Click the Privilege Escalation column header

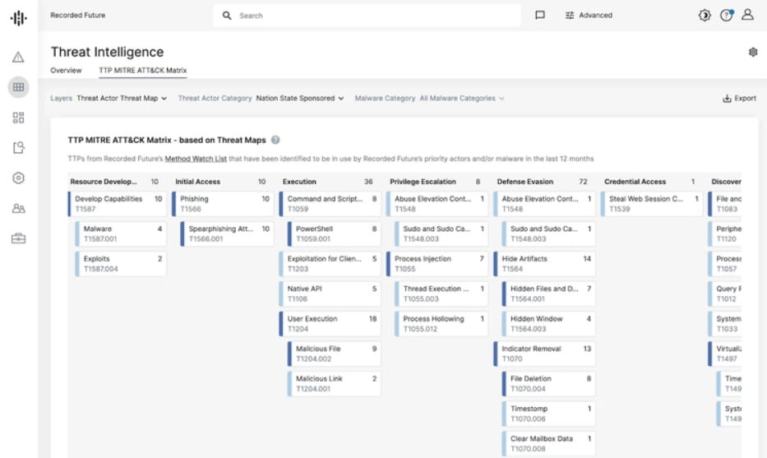tap(435, 182)
